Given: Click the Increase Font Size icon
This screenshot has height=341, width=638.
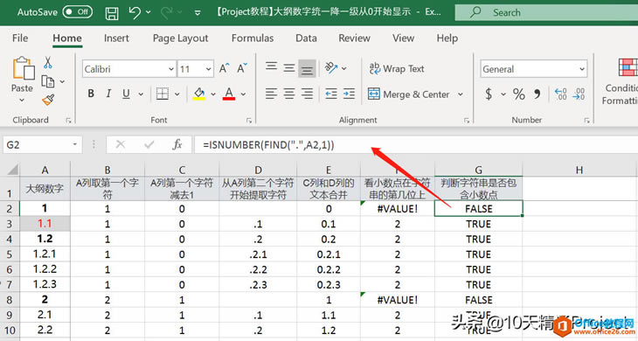Looking at the screenshot, I should point(225,68).
